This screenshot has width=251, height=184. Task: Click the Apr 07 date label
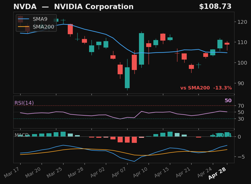click(x=119, y=172)
